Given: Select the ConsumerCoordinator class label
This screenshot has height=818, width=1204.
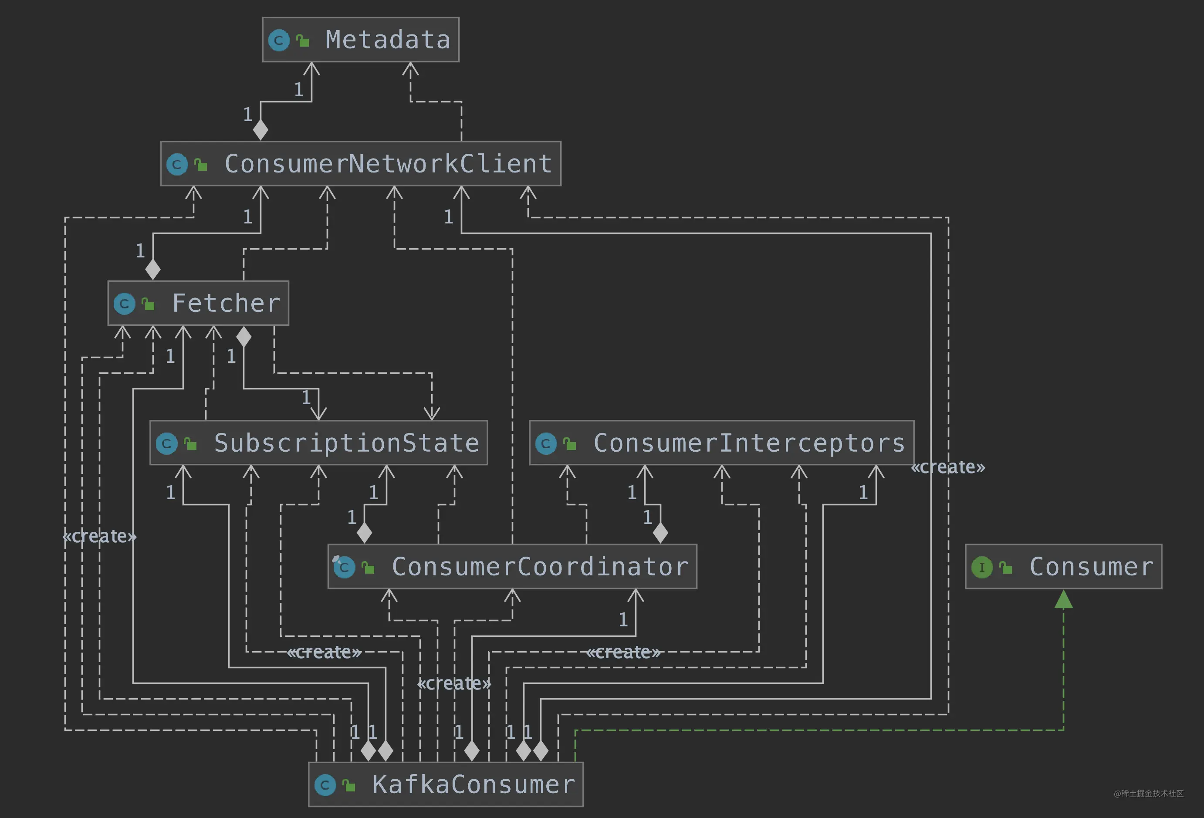Looking at the screenshot, I should [x=540, y=567].
